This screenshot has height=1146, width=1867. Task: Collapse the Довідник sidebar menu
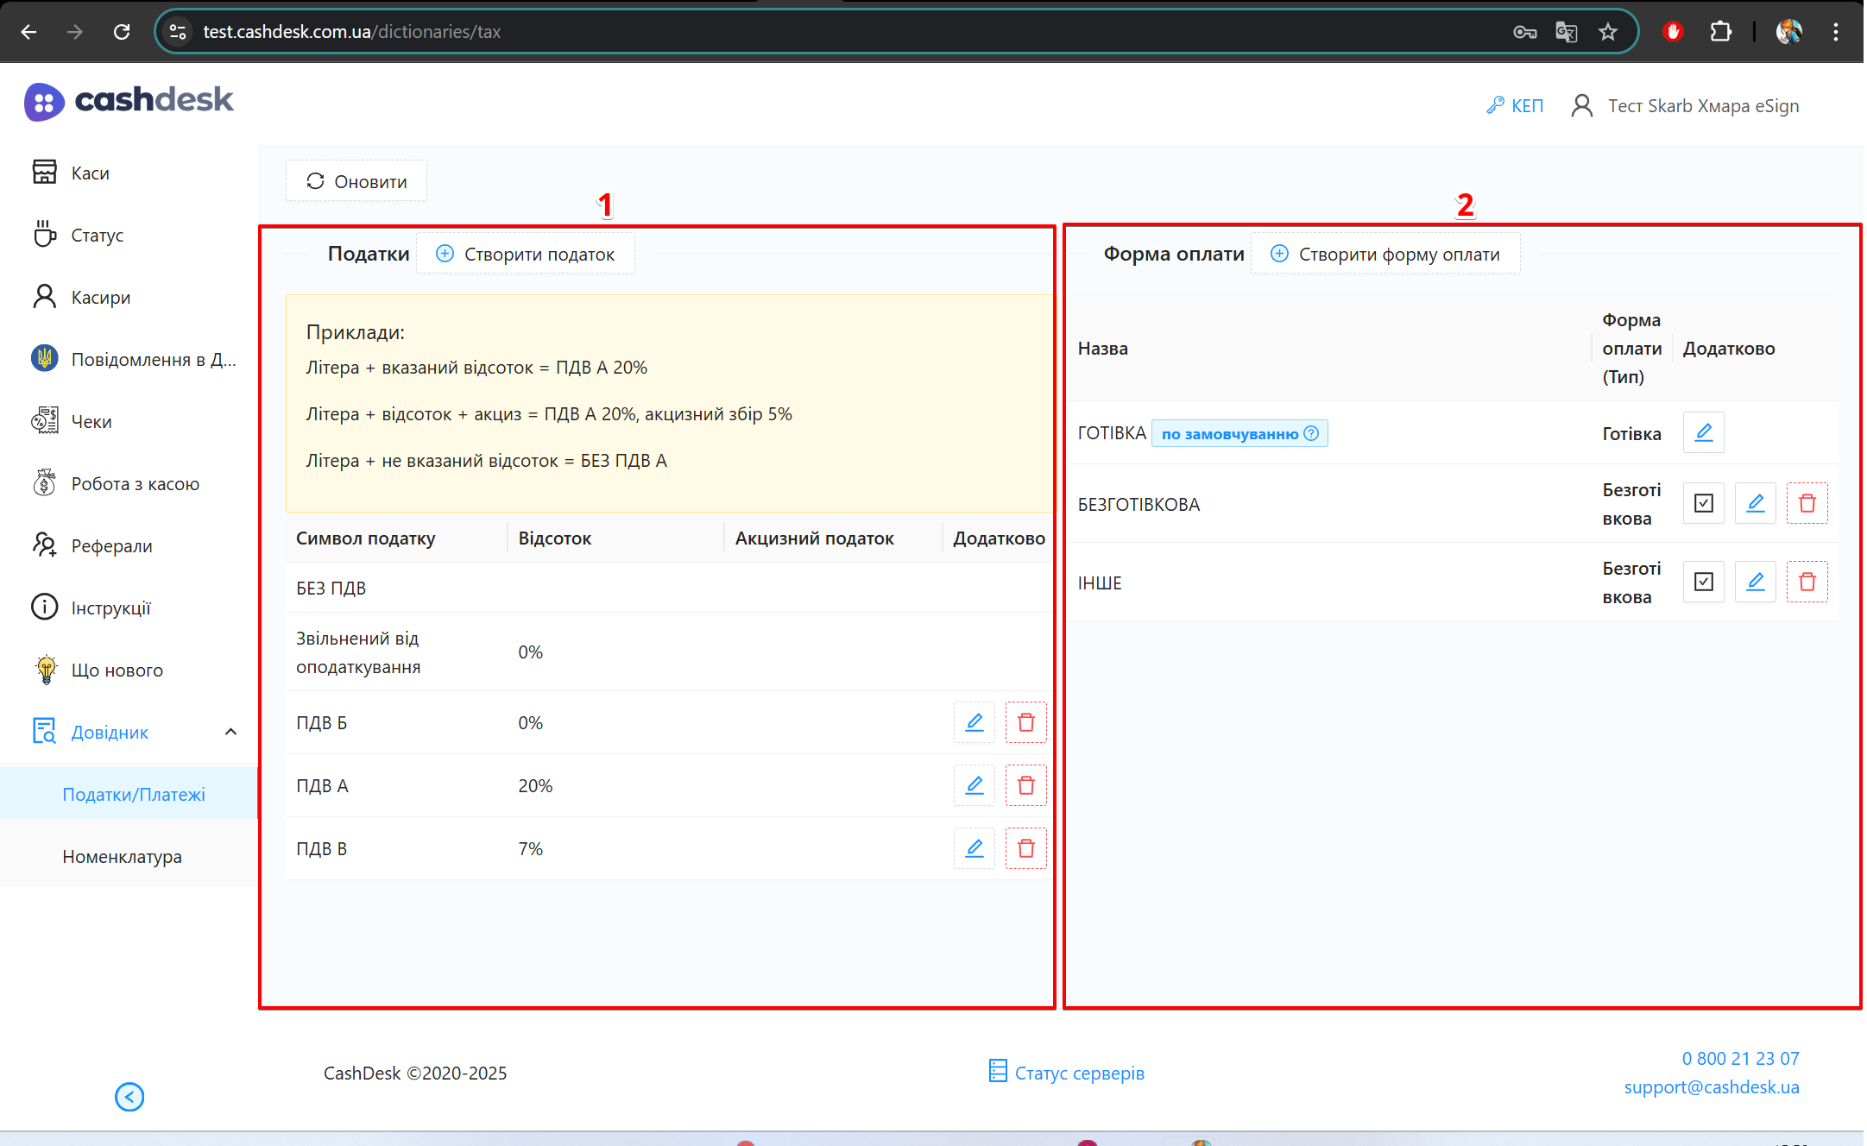[230, 732]
